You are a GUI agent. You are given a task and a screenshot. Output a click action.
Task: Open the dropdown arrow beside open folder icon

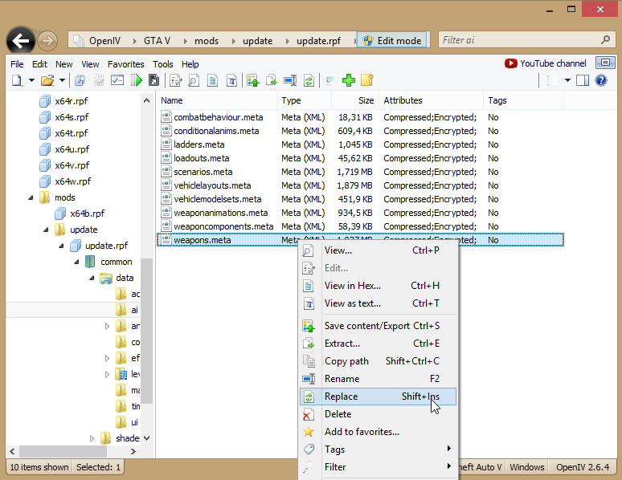(x=63, y=80)
